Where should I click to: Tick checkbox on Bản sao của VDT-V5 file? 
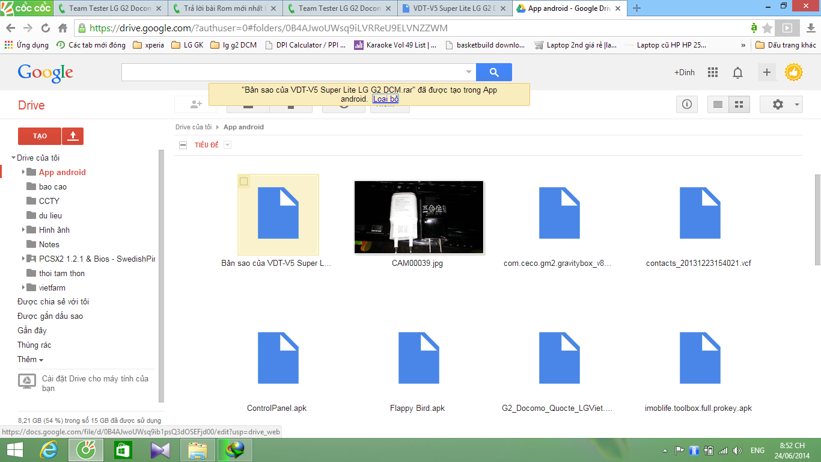(243, 181)
